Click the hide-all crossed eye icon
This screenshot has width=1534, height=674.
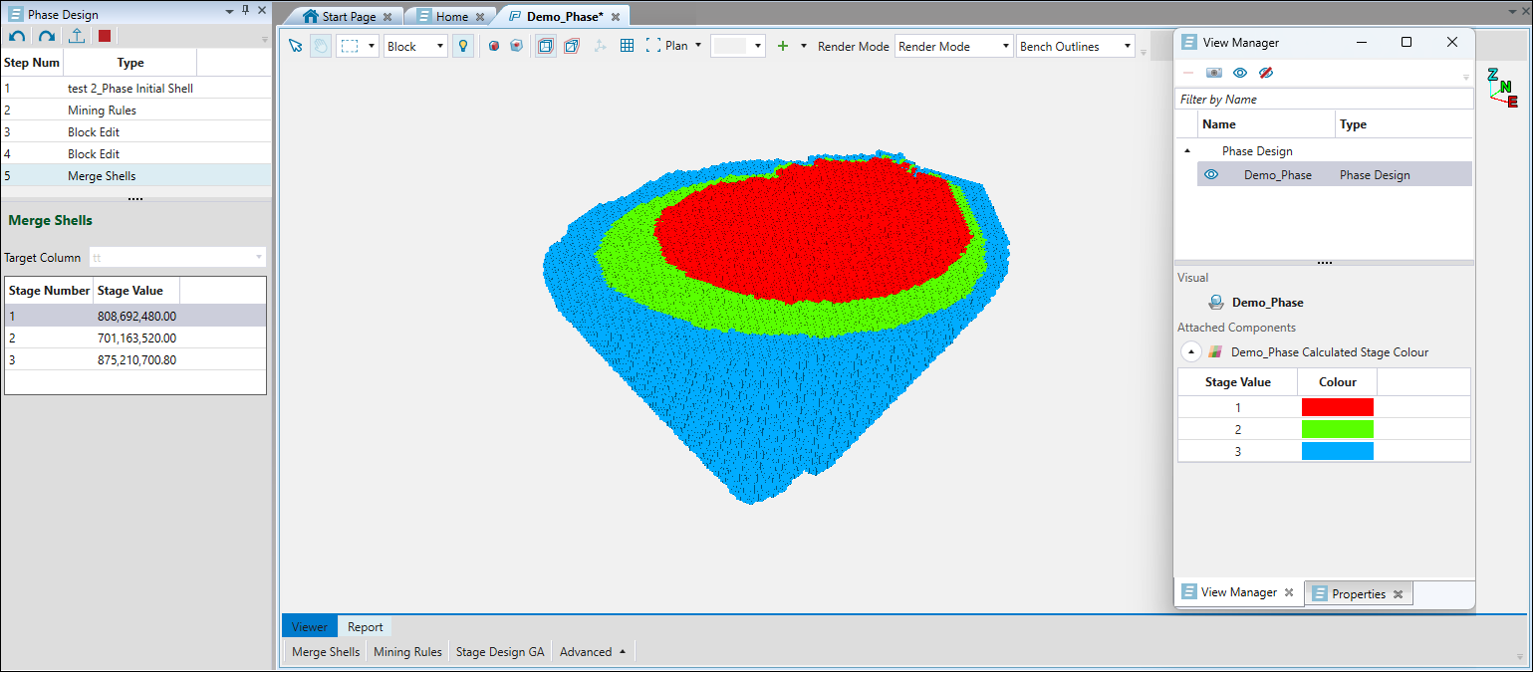1266,73
